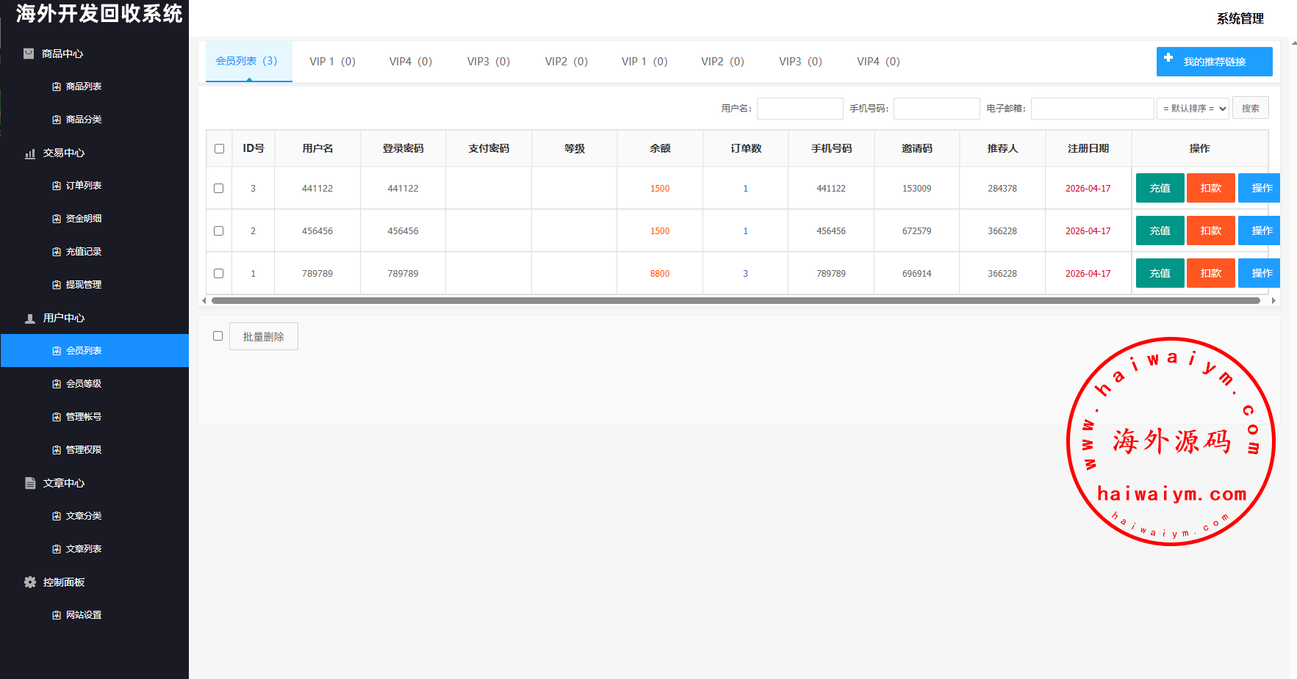Toggle the select-all checkbox in table header
Screen dimensions: 1297x679
tap(219, 148)
